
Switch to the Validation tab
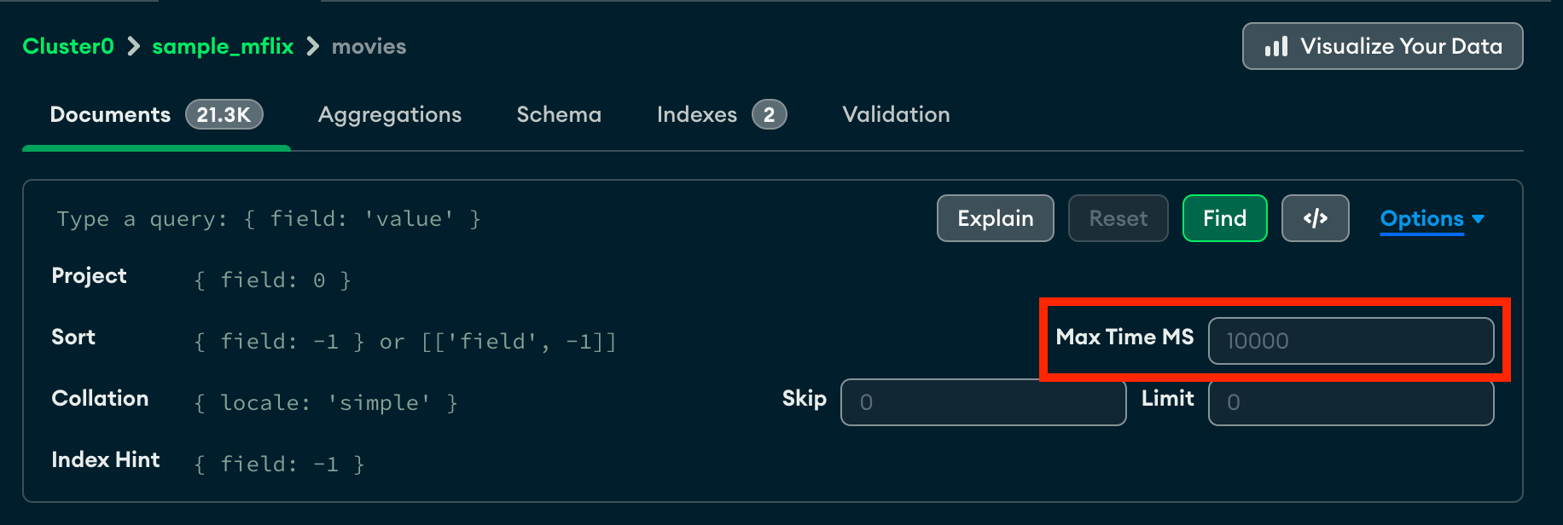pos(895,114)
